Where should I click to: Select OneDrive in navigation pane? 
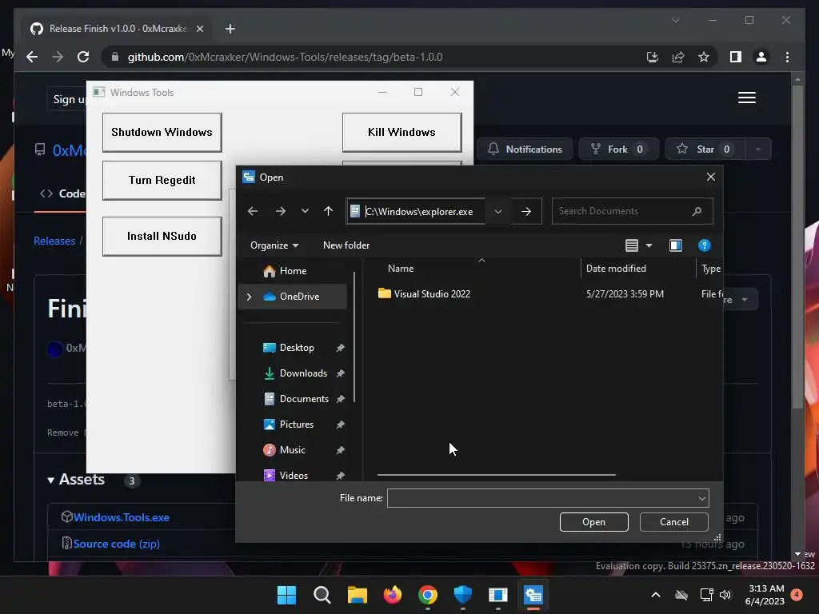pyautogui.click(x=299, y=297)
